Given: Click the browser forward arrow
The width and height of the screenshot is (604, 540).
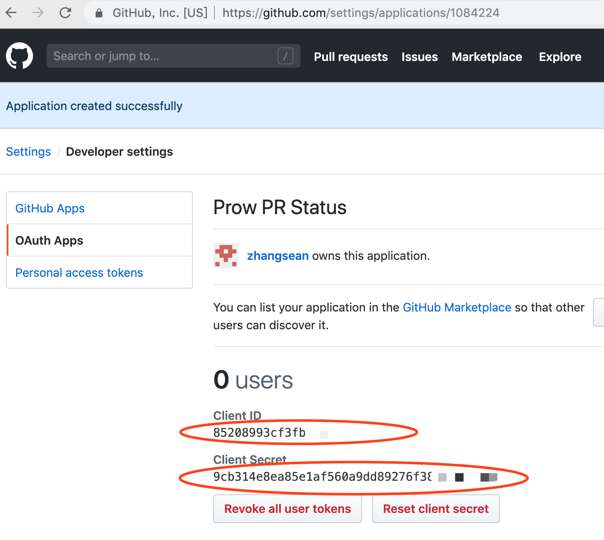Looking at the screenshot, I should pos(38,13).
